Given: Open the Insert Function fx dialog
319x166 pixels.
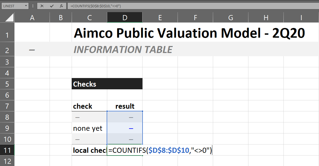Looking at the screenshot, I should click(61, 6).
